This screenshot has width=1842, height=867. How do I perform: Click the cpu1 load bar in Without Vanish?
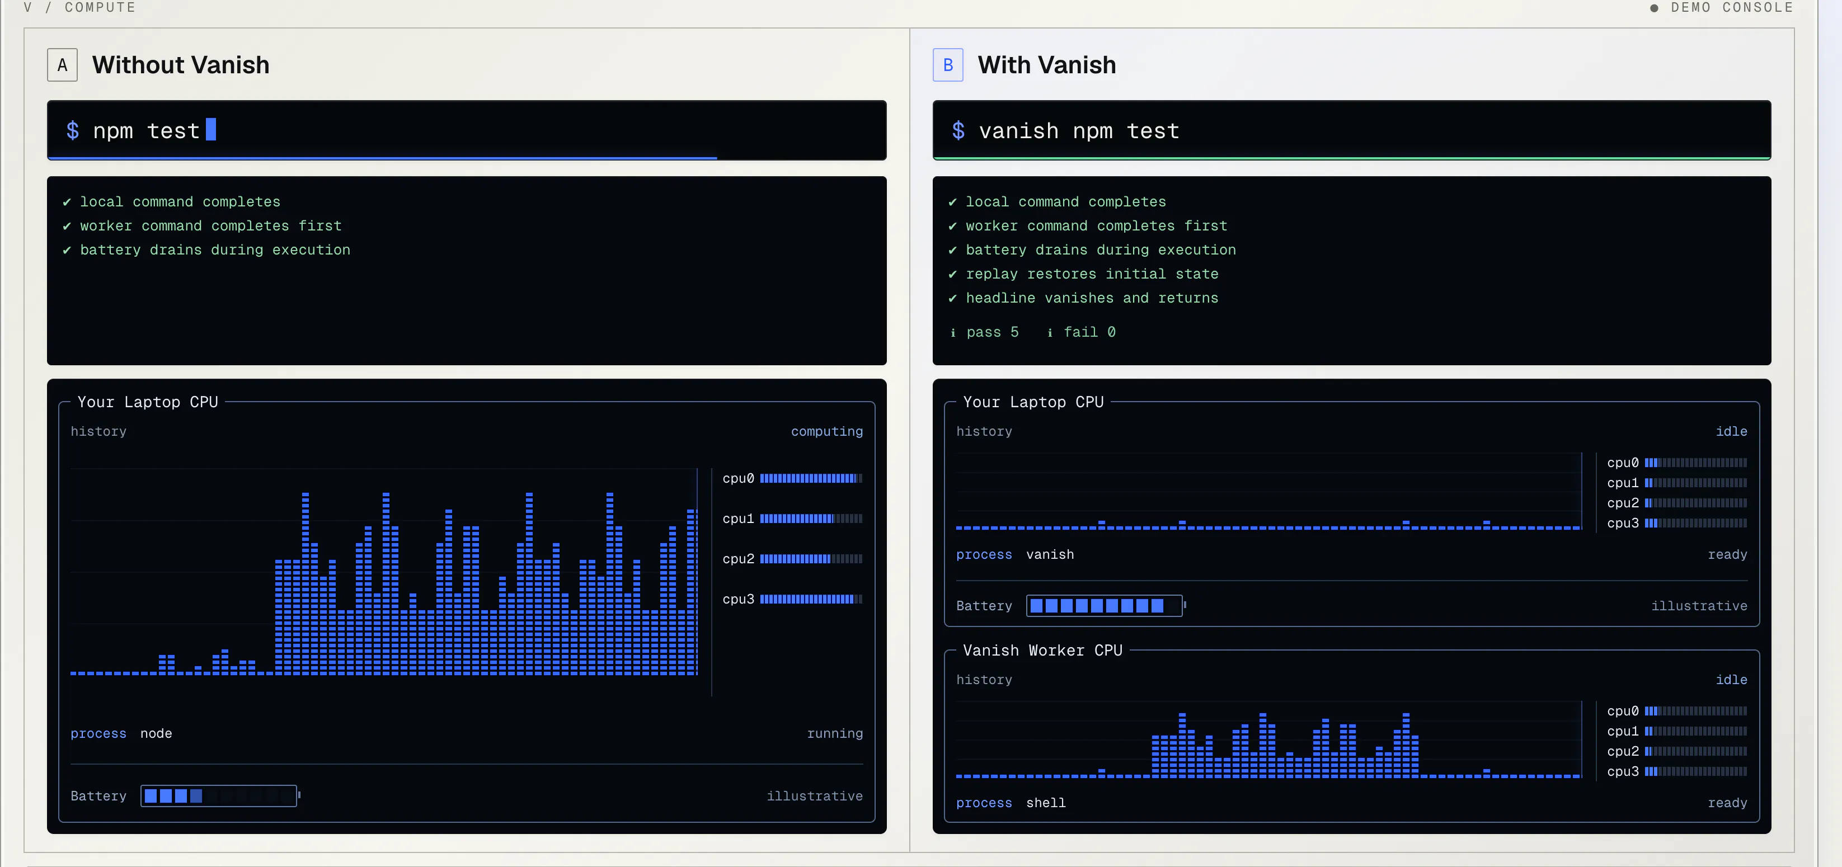811,519
